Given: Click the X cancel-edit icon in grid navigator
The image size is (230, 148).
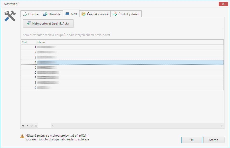Looking at the screenshot, I should (36, 125).
